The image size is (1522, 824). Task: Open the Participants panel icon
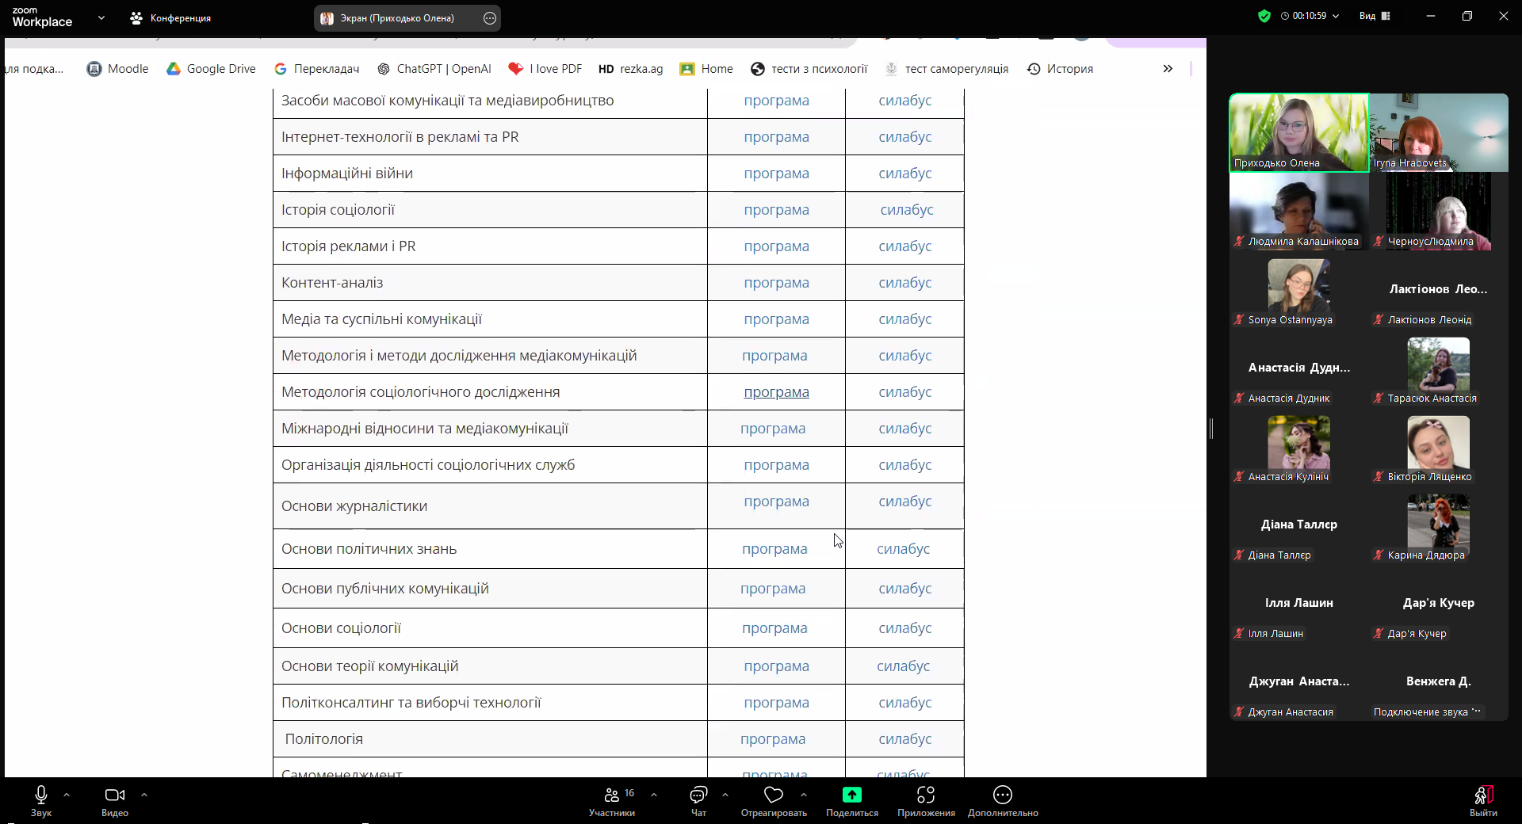[x=611, y=795]
